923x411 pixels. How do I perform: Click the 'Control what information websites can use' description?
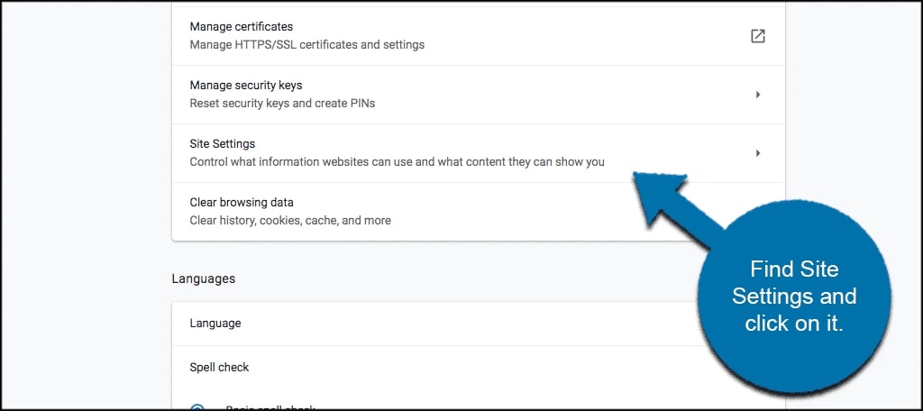coord(397,161)
